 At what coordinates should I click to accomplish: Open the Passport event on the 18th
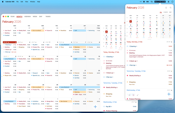coord(38,73)
